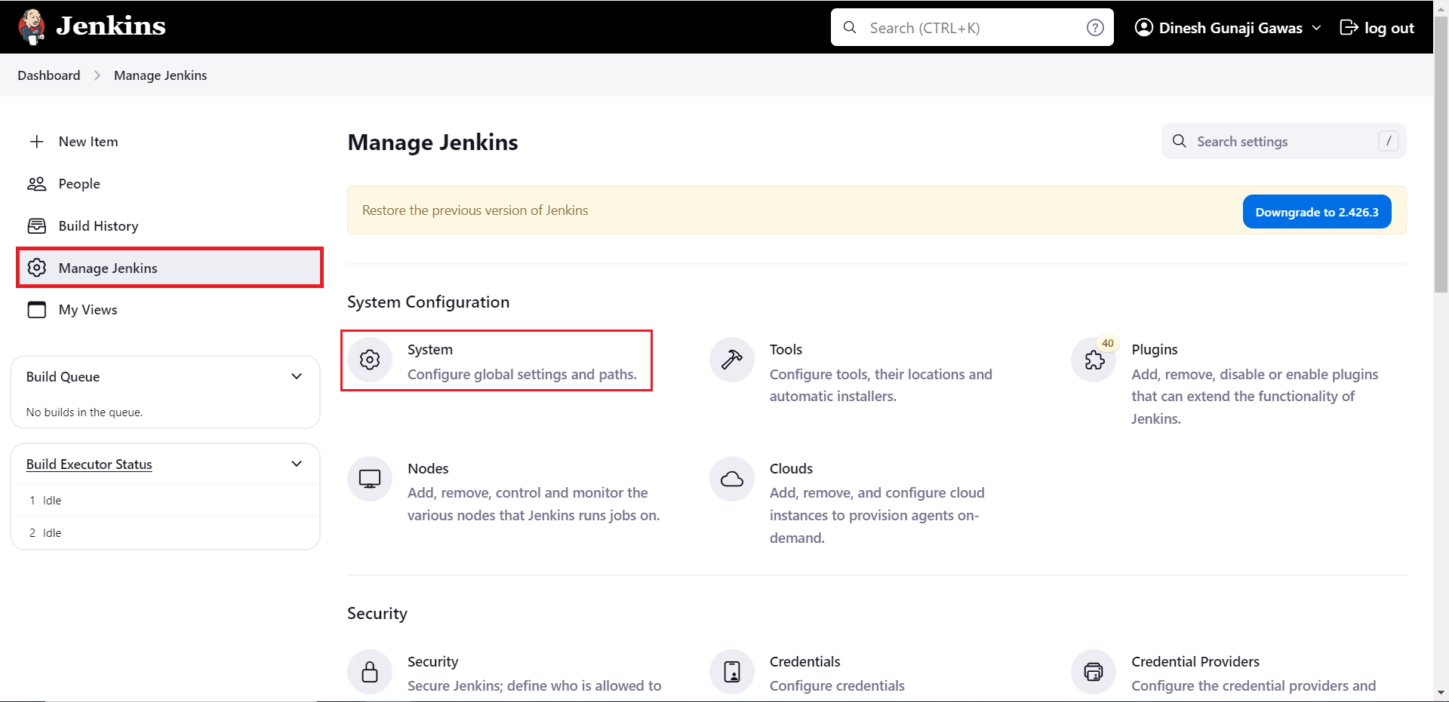Open the Dashboard breadcrumb
This screenshot has width=1449, height=702.
click(49, 75)
